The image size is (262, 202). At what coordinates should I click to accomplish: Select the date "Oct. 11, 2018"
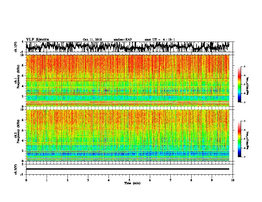(92, 40)
